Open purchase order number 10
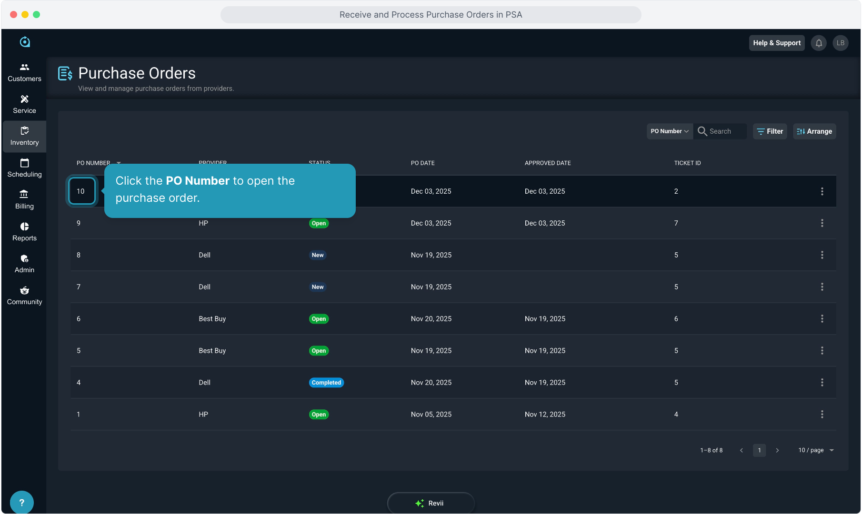 [81, 191]
